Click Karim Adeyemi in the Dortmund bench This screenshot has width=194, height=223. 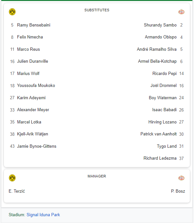tap(31, 98)
